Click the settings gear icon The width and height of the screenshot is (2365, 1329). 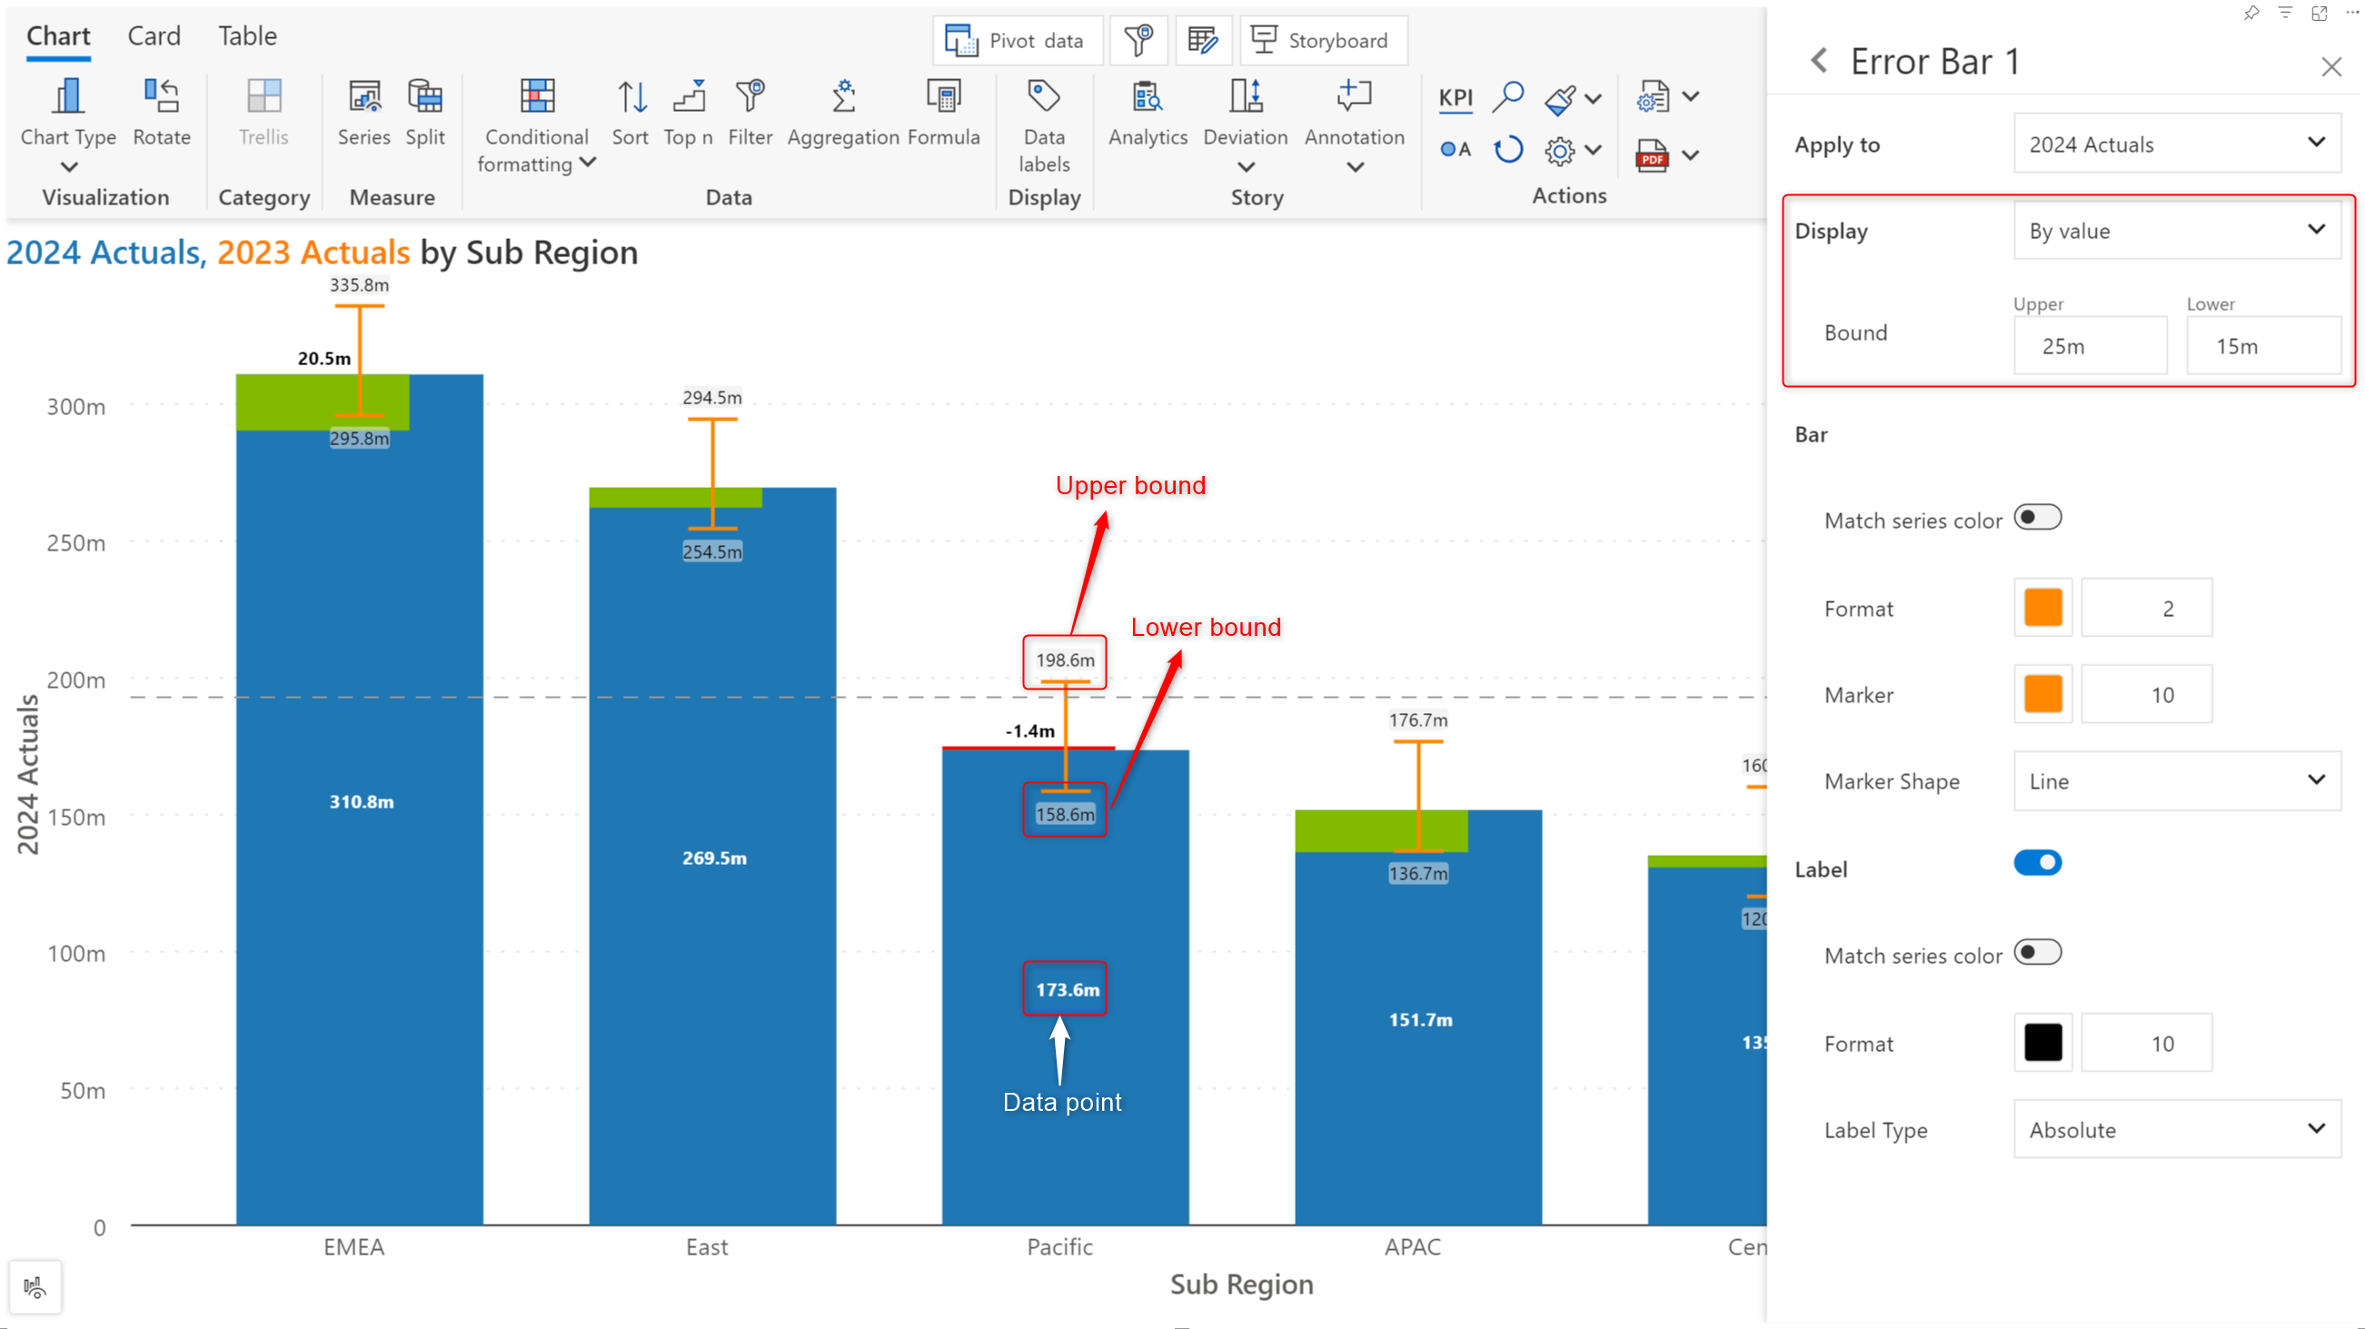tap(1560, 151)
